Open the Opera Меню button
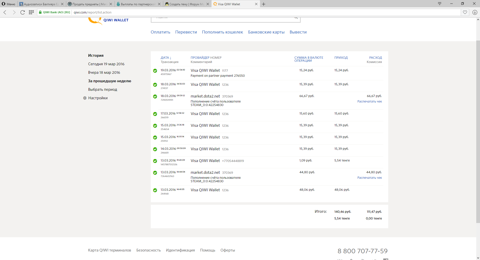The width and height of the screenshot is (480, 260). pos(8,4)
